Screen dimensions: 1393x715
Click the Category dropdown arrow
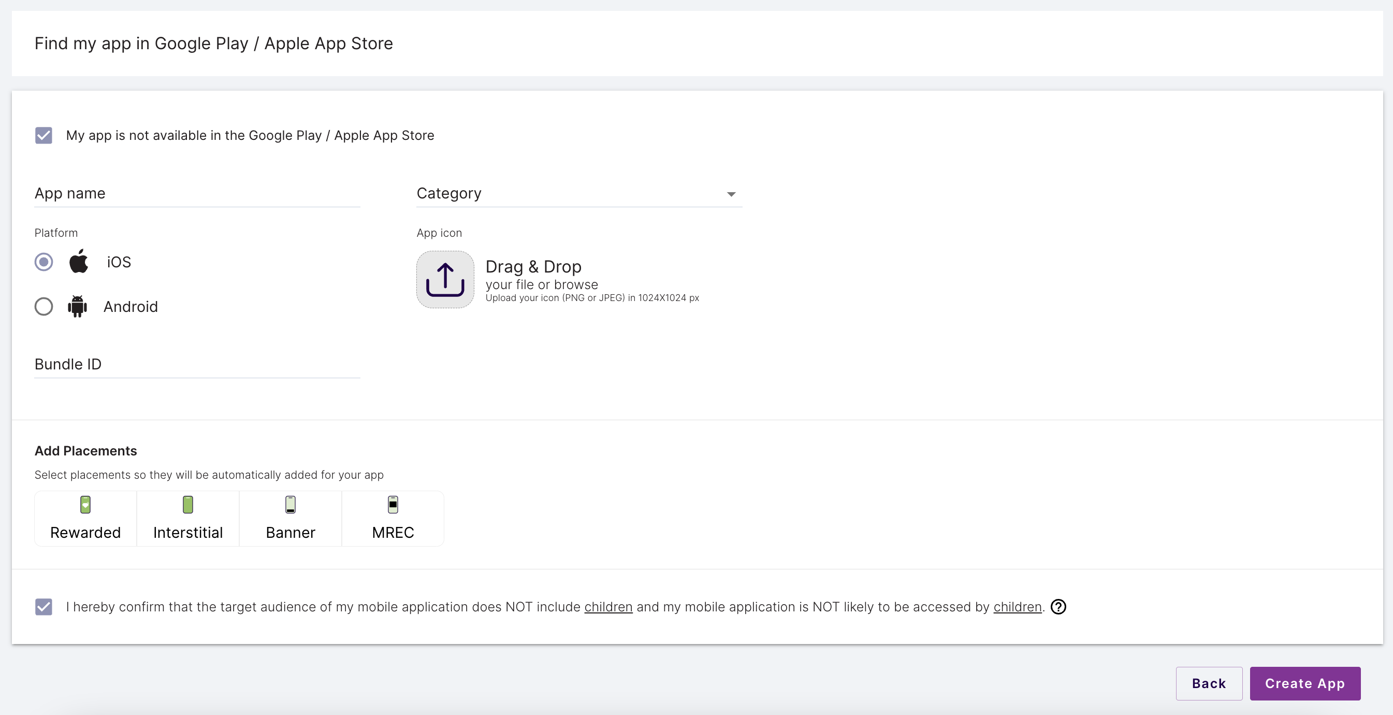tap(731, 194)
